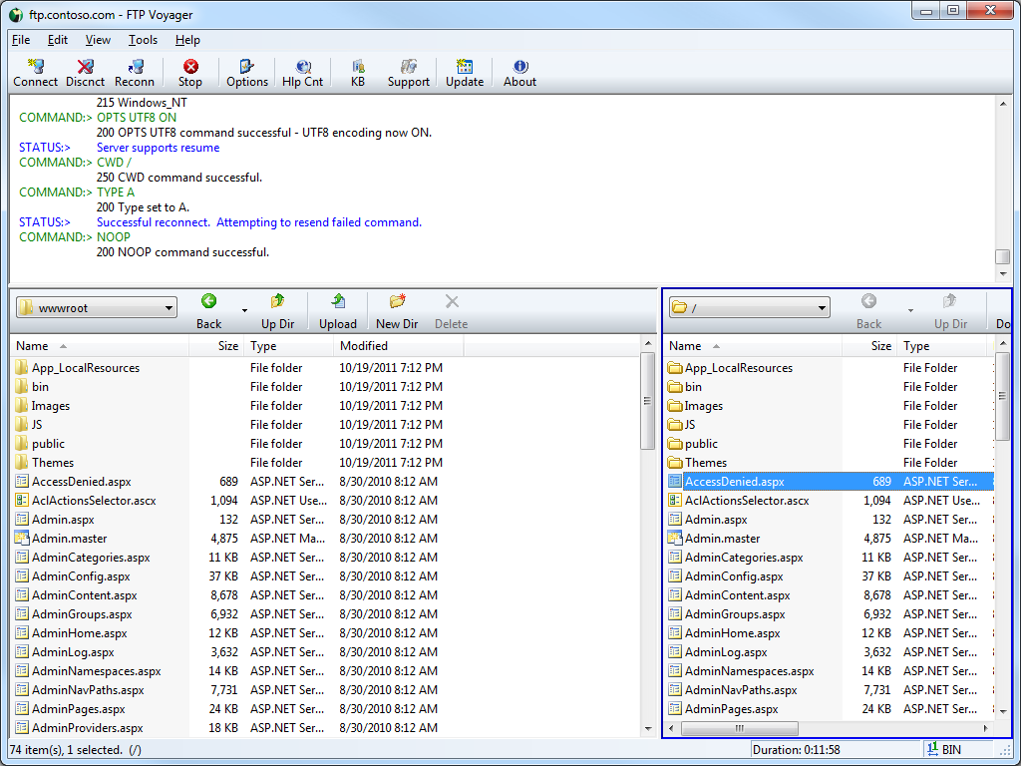
Task: Expand the remote path dropdown showing /
Action: [x=821, y=308]
